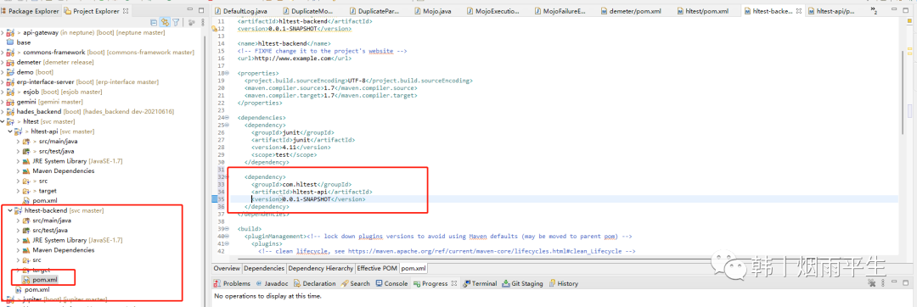Expand the esjob project
Image resolution: width=917 pixels, height=307 pixels.
tap(3, 92)
